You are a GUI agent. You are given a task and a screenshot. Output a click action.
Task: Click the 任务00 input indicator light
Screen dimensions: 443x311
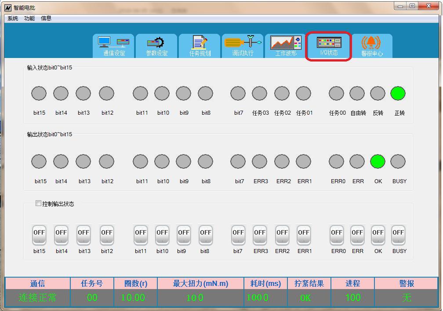(x=336, y=93)
